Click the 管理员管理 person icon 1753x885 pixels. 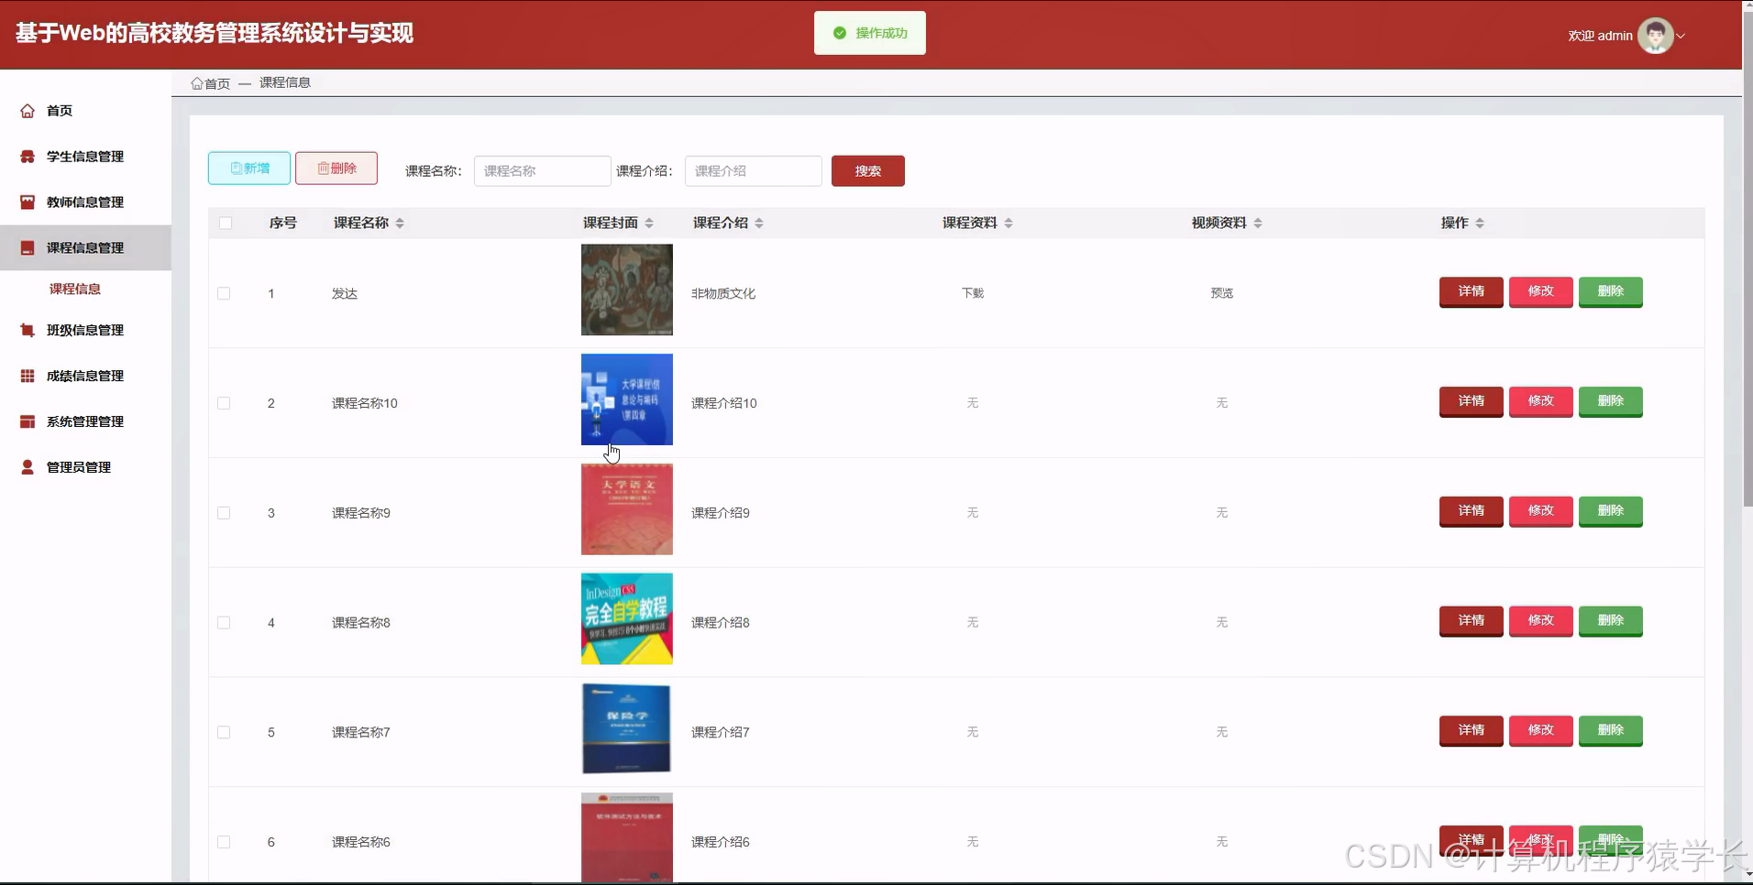pyautogui.click(x=28, y=466)
